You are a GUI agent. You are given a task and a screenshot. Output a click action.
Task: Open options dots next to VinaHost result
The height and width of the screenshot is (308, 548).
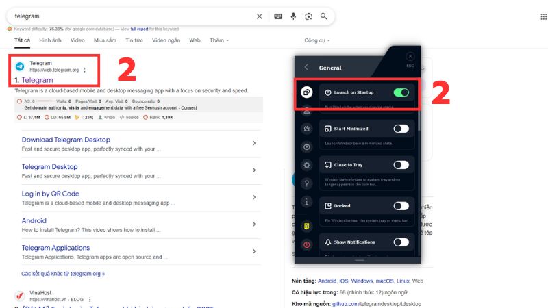click(x=90, y=300)
